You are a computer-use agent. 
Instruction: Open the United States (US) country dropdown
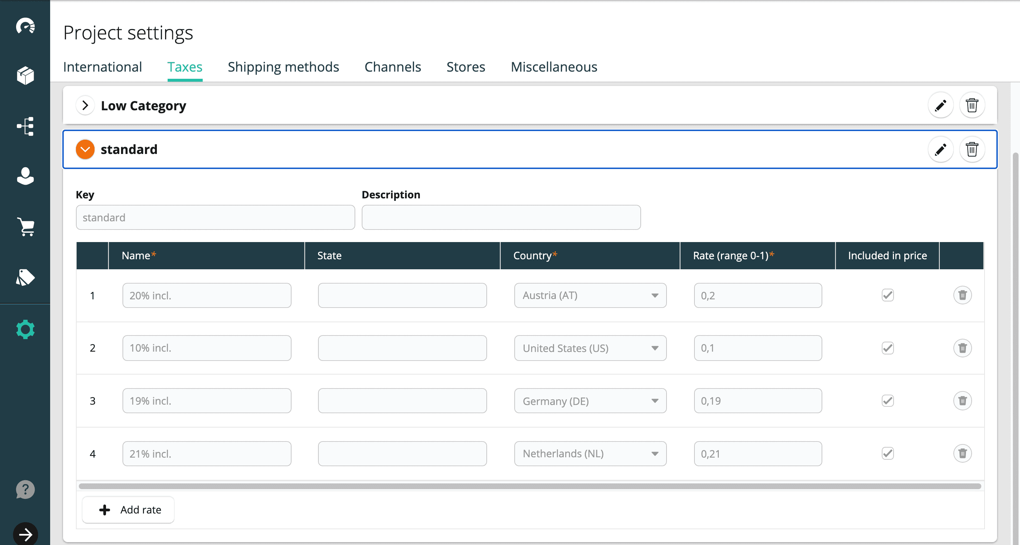click(590, 348)
